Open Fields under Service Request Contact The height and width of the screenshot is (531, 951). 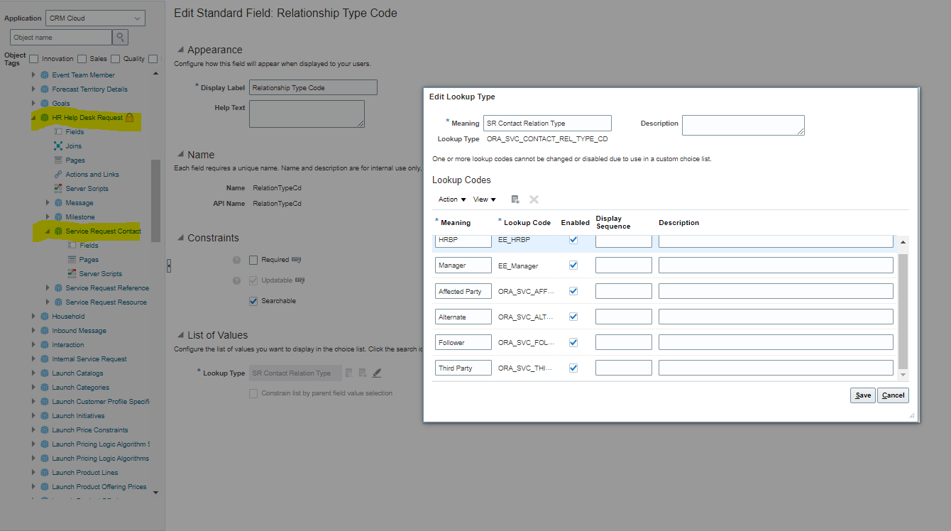pyautogui.click(x=89, y=245)
